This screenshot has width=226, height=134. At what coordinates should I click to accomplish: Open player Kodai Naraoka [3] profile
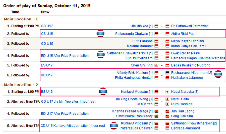[185, 92]
